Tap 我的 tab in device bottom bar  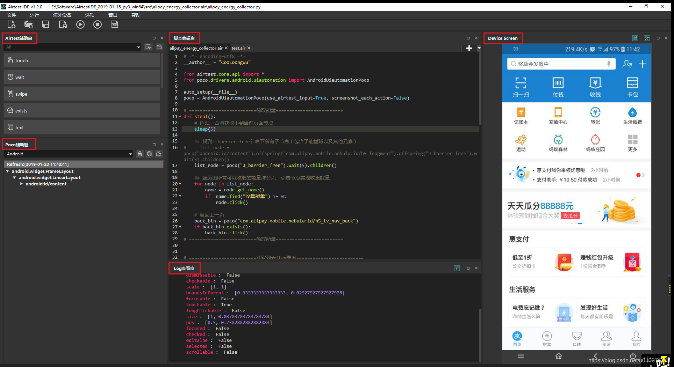[636, 339]
